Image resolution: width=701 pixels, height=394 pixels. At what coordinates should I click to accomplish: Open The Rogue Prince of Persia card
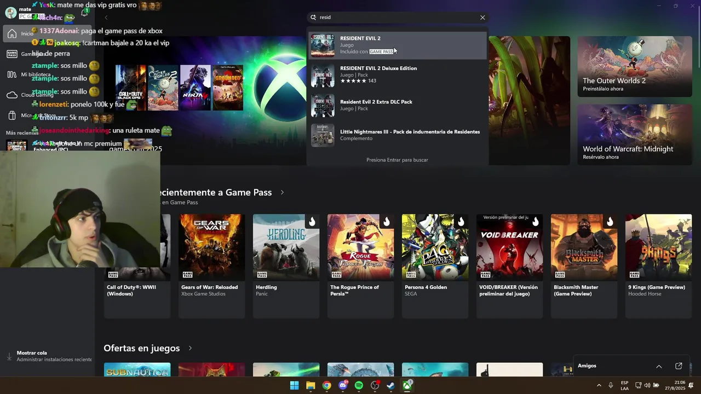360,266
